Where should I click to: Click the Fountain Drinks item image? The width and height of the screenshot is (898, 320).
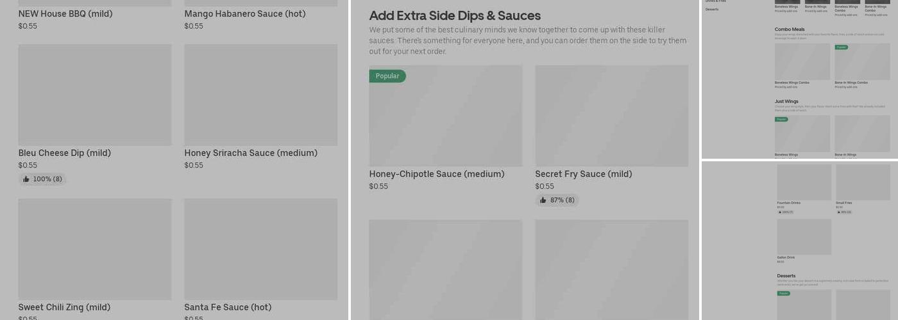(x=804, y=182)
